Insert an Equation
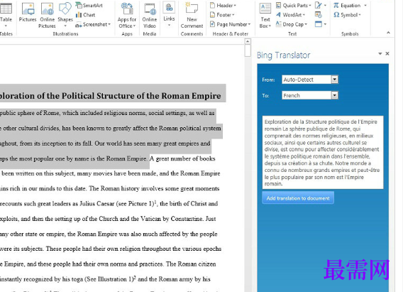Image resolution: width=403 pixels, height=292 pixels. [350, 5]
